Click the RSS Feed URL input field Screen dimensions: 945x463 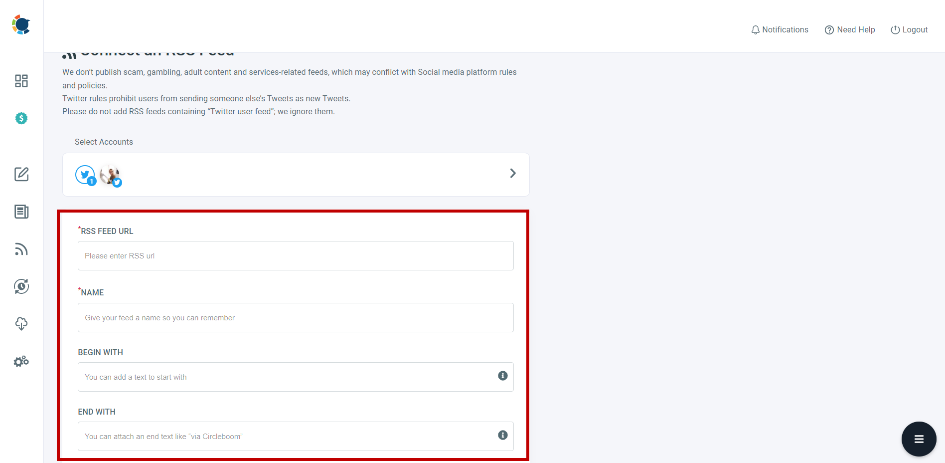[296, 256]
